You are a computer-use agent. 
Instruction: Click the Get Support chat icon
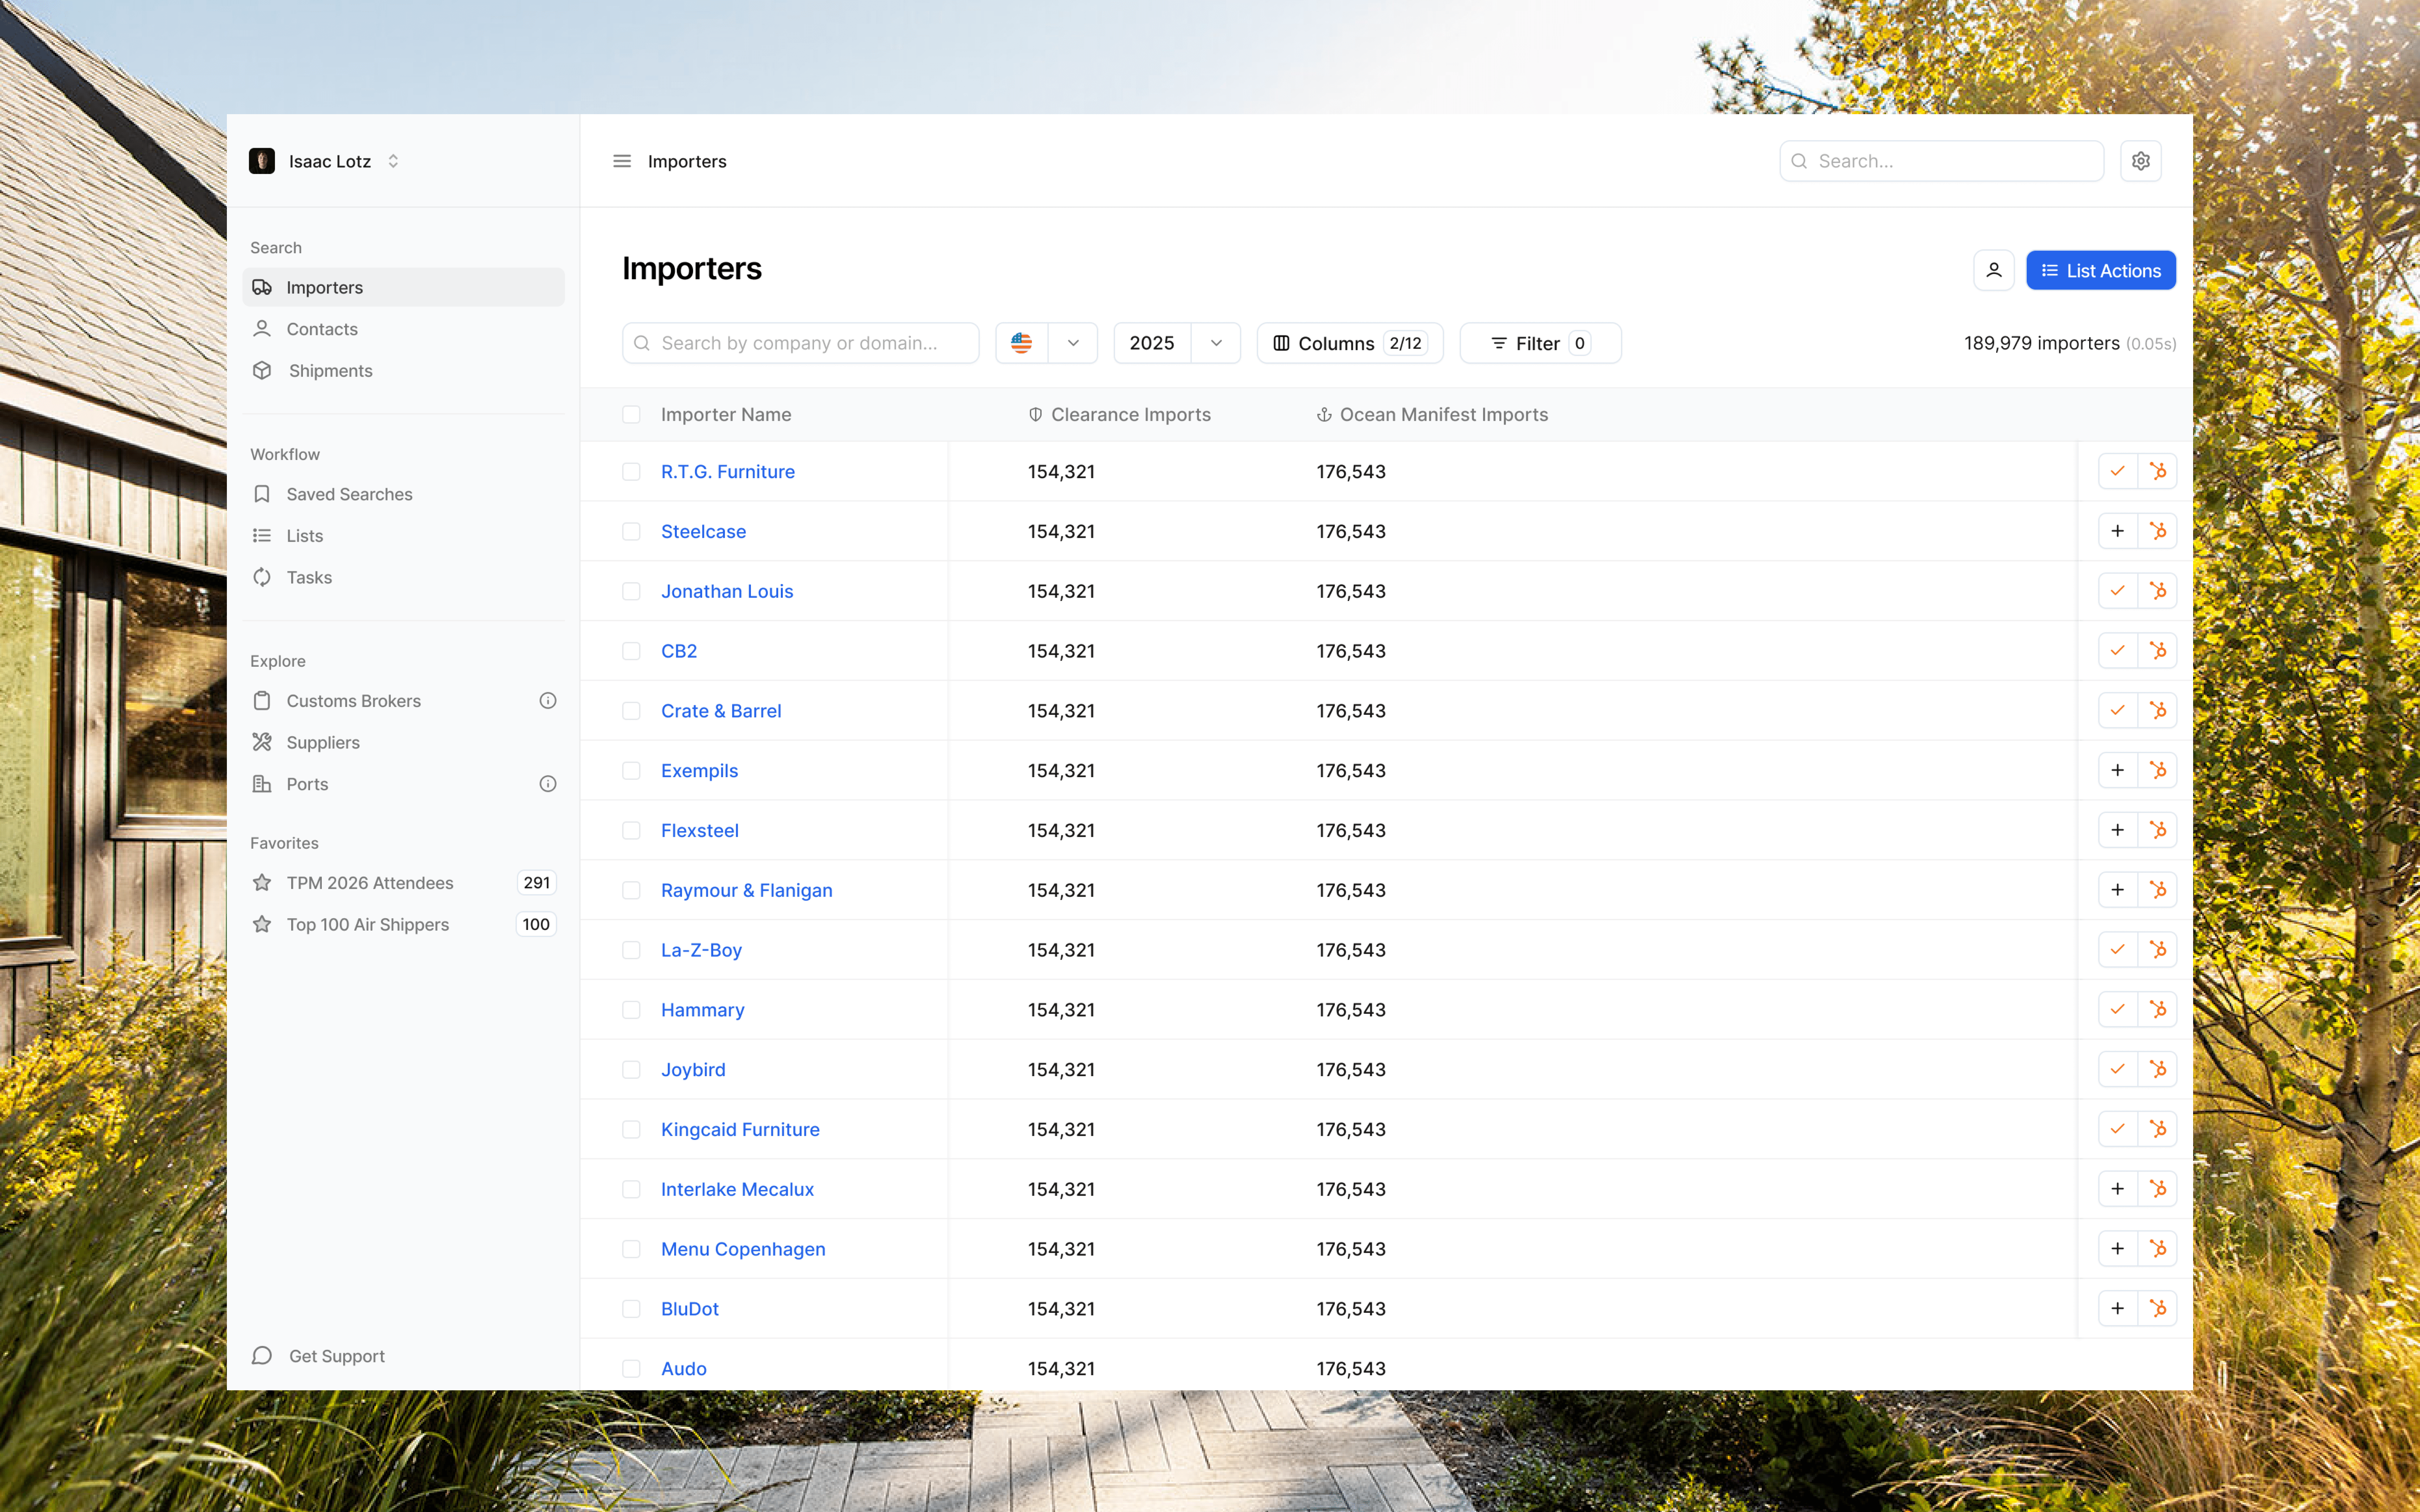pyautogui.click(x=262, y=1356)
